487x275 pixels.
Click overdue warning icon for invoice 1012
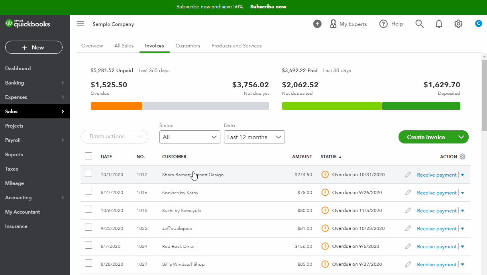click(325, 174)
